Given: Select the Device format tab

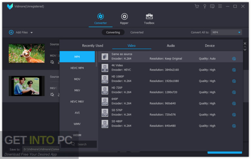Looking at the screenshot, I should (210, 46).
